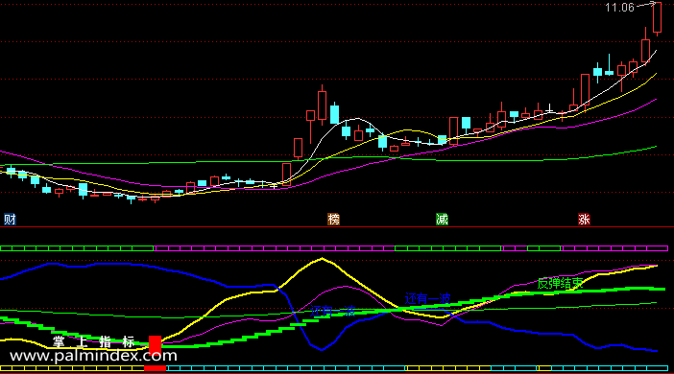This screenshot has height=374, width=674.
Task: Click the lower-left 还有一波 blue label
Action: tap(333, 312)
